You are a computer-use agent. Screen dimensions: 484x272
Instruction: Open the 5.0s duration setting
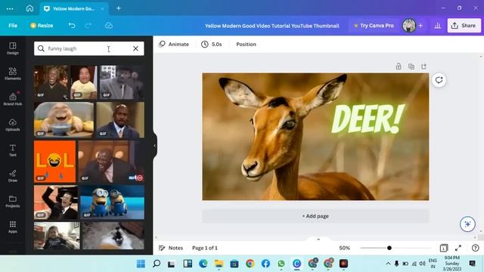pyautogui.click(x=212, y=44)
